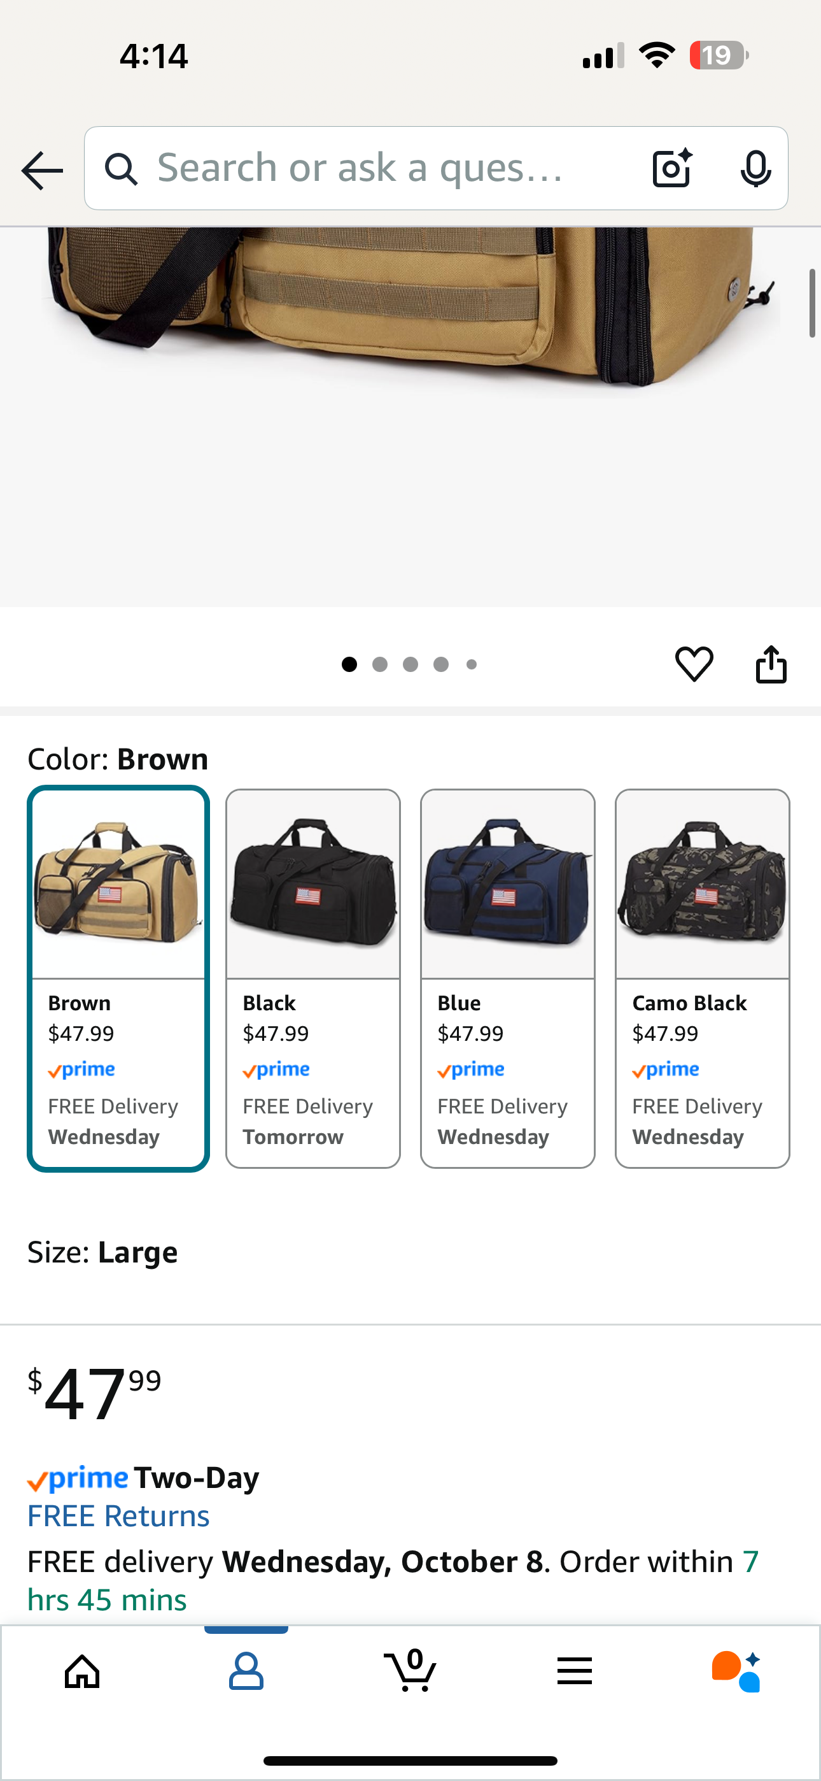Open the Rufus AI assistant icon
The width and height of the screenshot is (821, 1781).
[736, 1672]
